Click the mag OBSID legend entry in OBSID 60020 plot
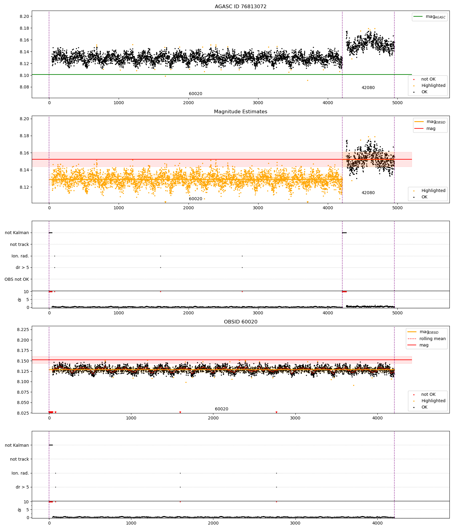Viewport: 454px width, 530px height. 423,332
